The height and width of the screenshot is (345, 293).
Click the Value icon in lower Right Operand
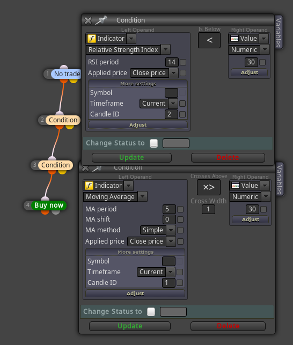[236, 186]
